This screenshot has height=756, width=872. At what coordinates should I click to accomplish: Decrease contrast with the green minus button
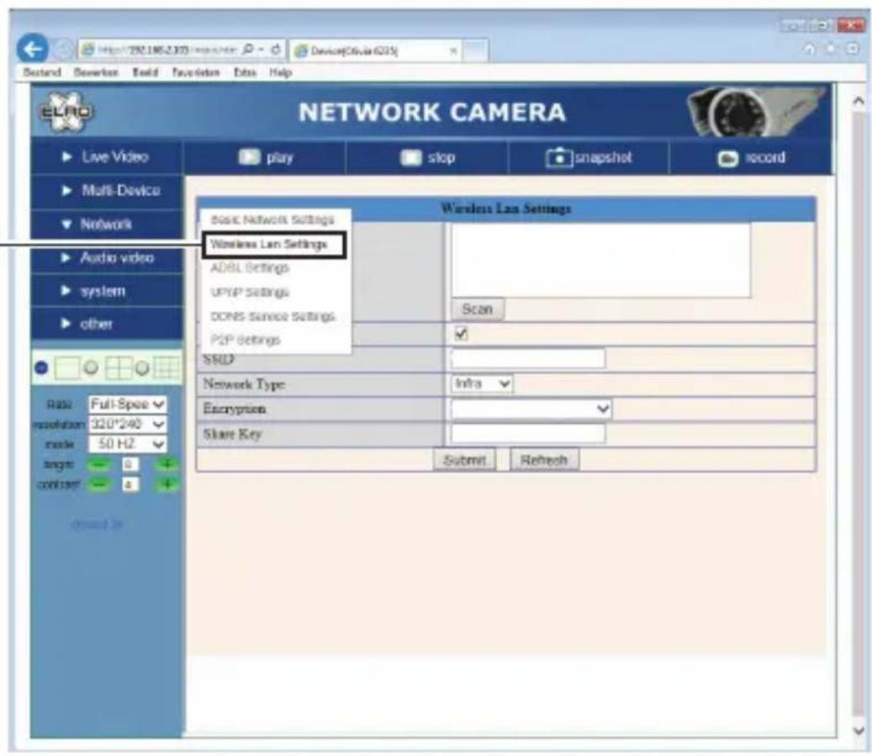point(98,484)
